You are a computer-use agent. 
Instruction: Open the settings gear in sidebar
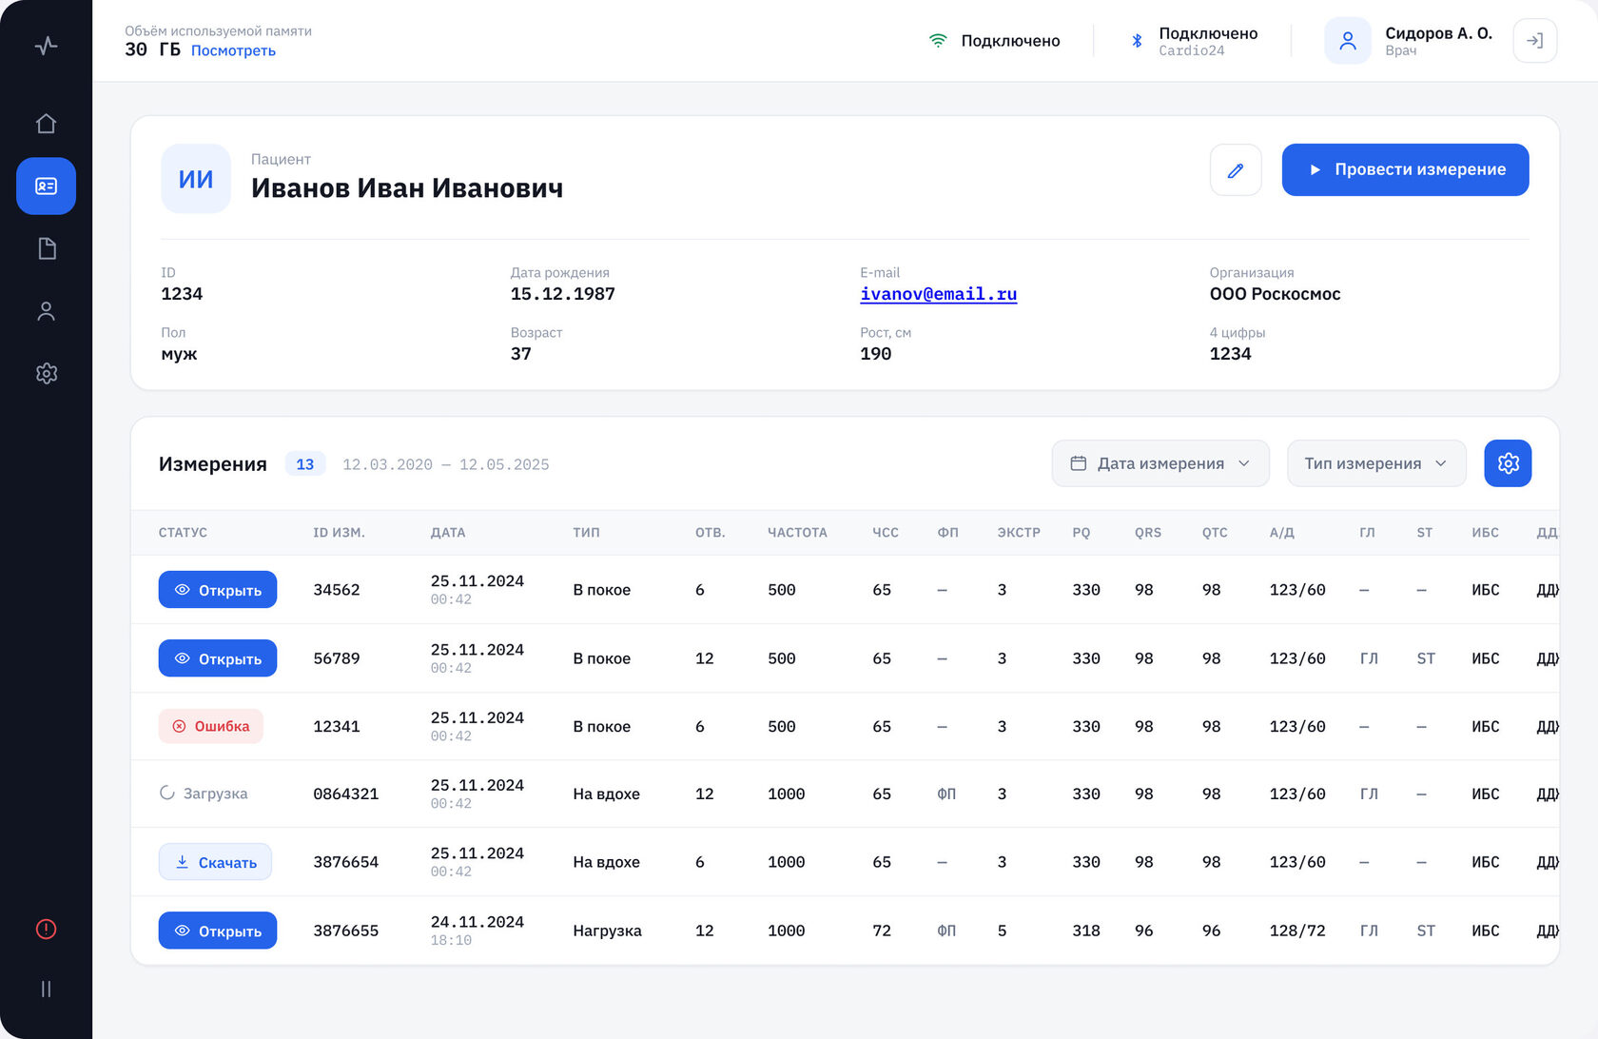tap(46, 373)
